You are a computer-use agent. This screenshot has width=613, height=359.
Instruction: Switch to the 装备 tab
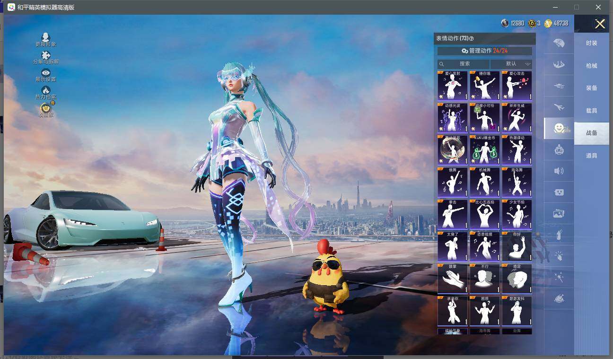[x=592, y=88]
